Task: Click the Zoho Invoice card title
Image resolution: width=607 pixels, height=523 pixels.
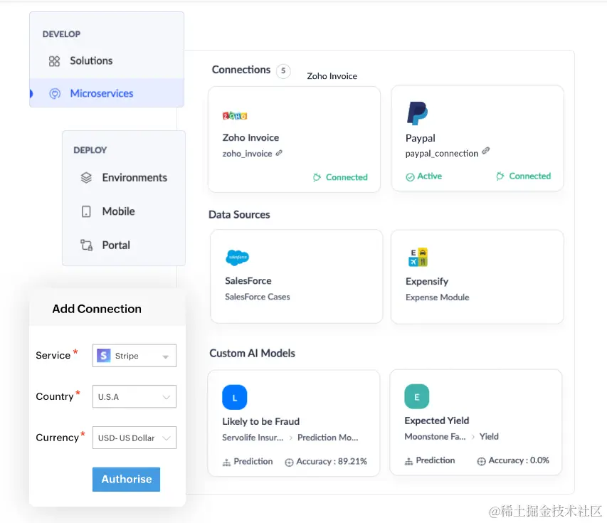Action: [x=250, y=138]
